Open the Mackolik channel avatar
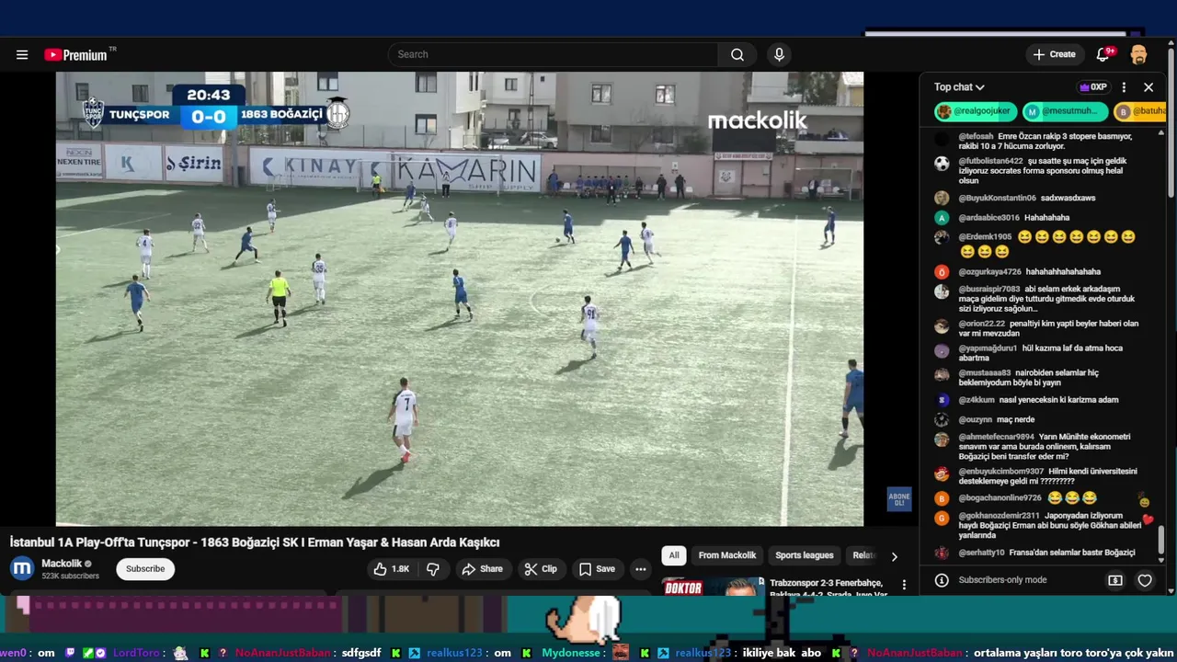1177x662 pixels. [22, 569]
